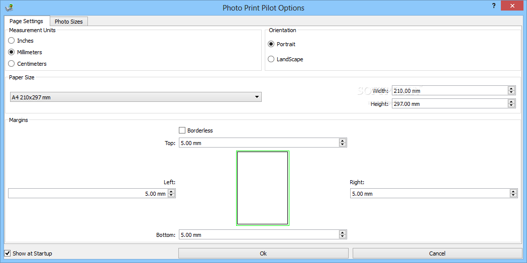Select the Page Settings tab
This screenshot has height=263, width=527.
tap(26, 21)
